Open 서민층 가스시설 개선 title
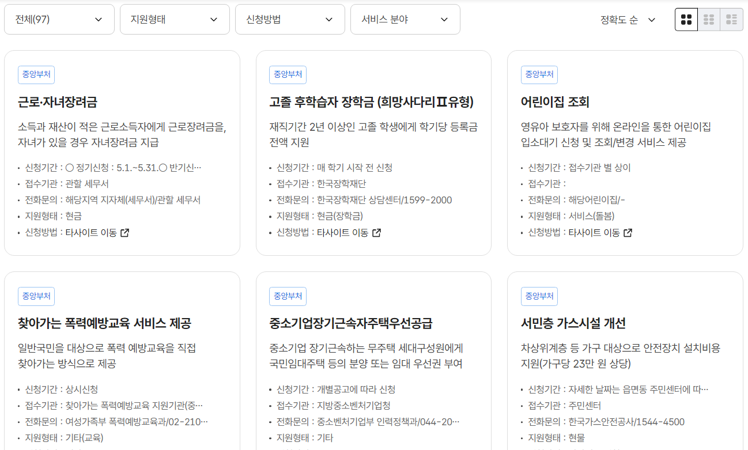Image resolution: width=748 pixels, height=450 pixels. pyautogui.click(x=573, y=323)
